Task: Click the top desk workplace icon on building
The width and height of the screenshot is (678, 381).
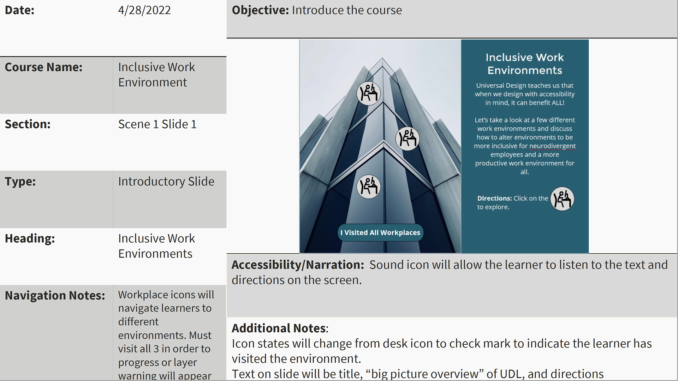Action: (369, 93)
